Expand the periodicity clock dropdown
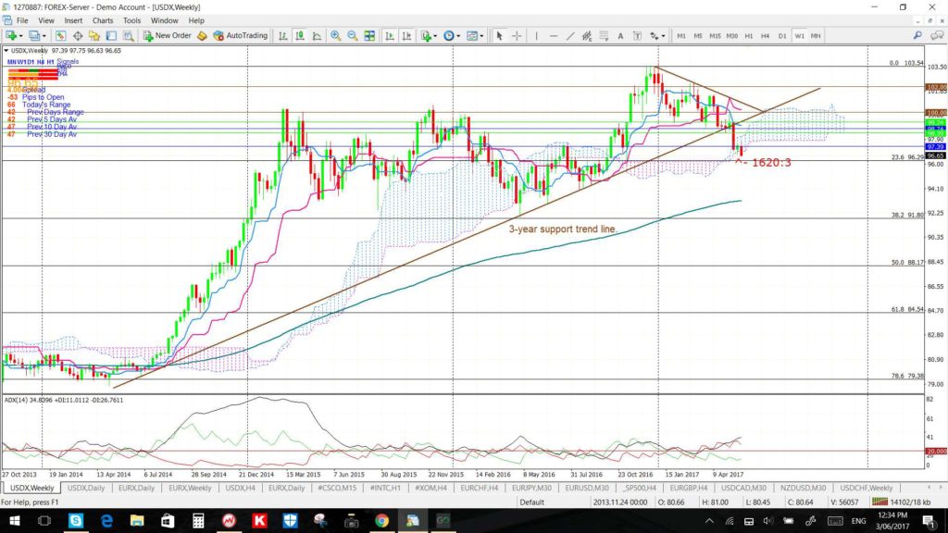This screenshot has height=533, width=948. point(457,36)
